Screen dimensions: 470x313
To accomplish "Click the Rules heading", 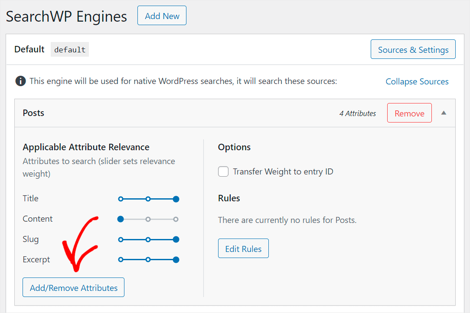I will [229, 198].
